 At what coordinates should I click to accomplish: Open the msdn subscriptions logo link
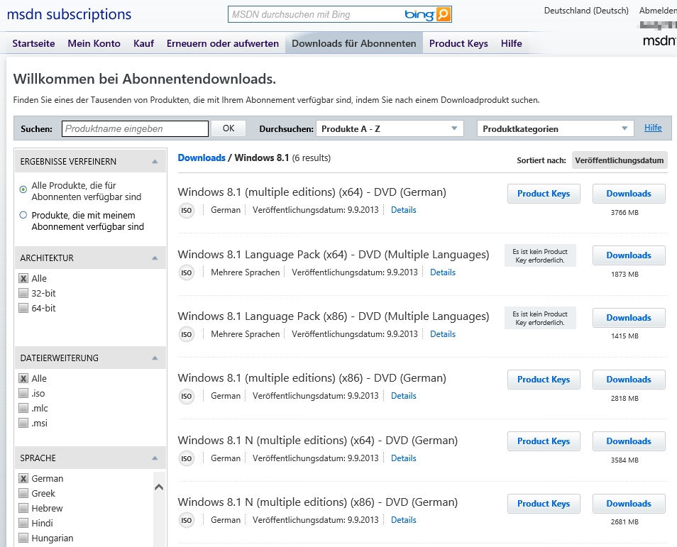[69, 14]
